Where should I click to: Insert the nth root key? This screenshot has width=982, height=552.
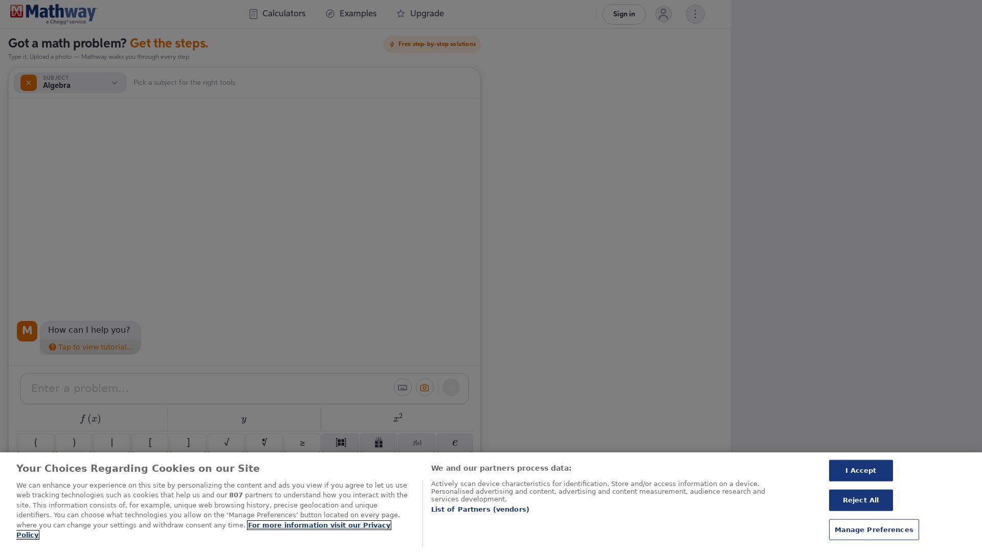pos(264,443)
